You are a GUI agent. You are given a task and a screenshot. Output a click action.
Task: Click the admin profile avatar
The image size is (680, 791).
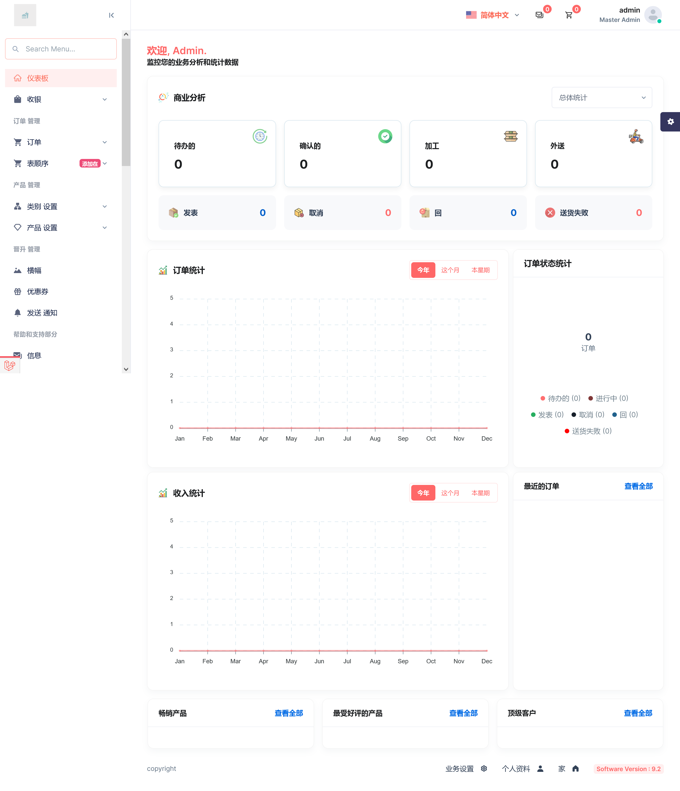653,15
